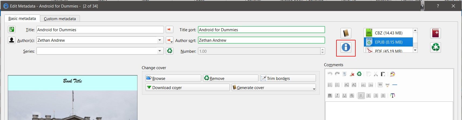Download cover from the internet
Viewport: 462px width, 120px height.
point(187,87)
